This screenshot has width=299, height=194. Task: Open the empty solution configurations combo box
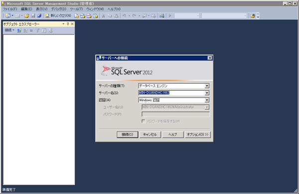click(x=187, y=16)
